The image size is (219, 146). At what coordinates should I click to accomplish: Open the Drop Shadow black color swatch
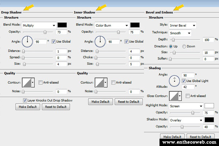[62, 25]
